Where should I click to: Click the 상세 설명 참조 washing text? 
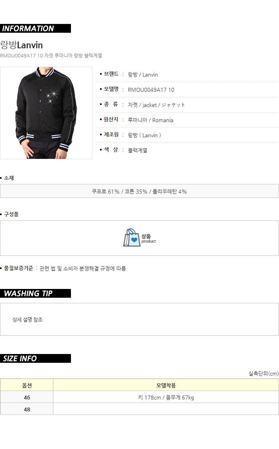(28, 320)
